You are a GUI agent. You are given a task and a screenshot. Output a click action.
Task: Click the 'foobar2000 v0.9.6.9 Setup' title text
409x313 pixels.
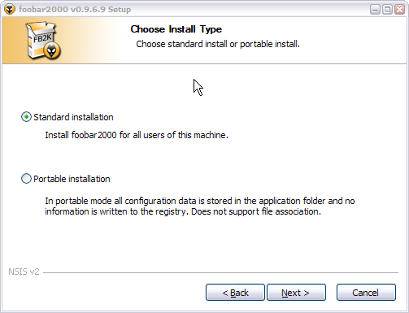point(75,10)
